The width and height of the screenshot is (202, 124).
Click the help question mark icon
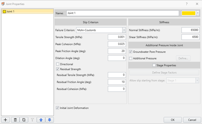click(x=186, y=4)
